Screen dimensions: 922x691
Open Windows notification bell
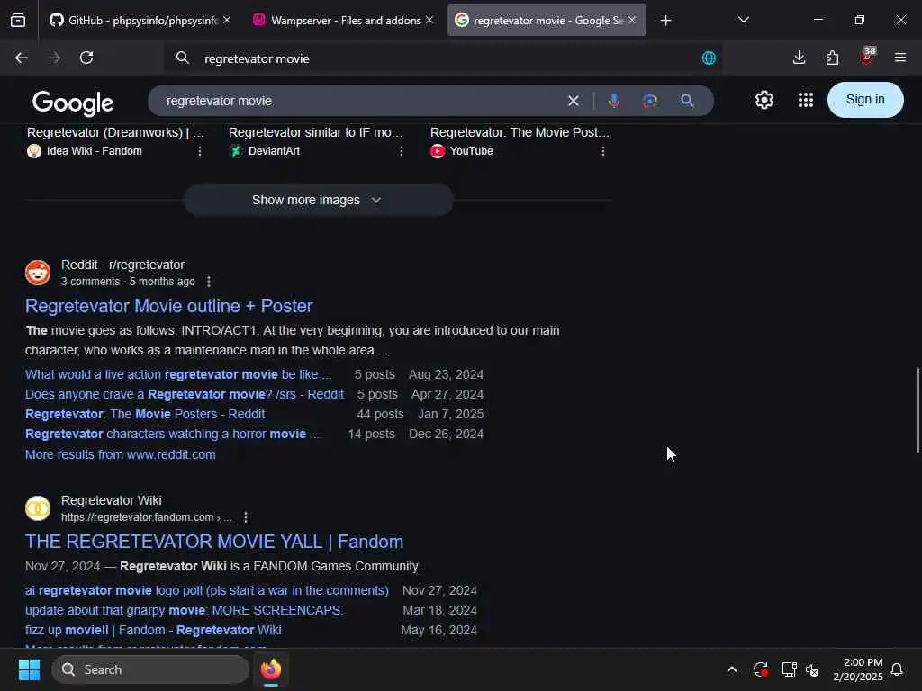point(897,669)
